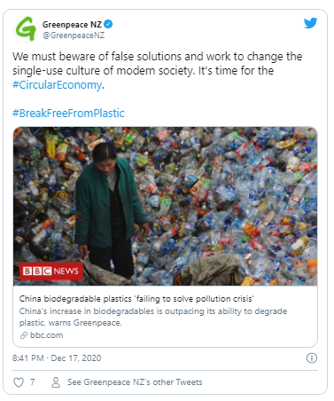
Task: Click the blue verified badge
Action: [x=108, y=24]
